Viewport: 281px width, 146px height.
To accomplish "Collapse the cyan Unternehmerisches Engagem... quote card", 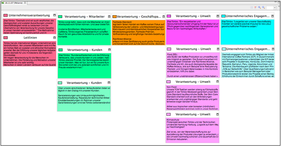I will pos(272,16).
